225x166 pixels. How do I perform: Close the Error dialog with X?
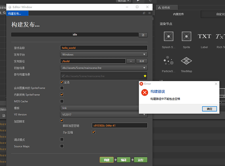[216, 84]
